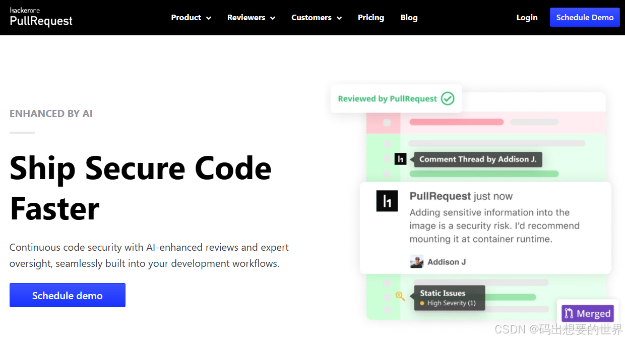This screenshot has height=339, width=625.
Task: Click Addison J's profile photo
Action: (416, 262)
